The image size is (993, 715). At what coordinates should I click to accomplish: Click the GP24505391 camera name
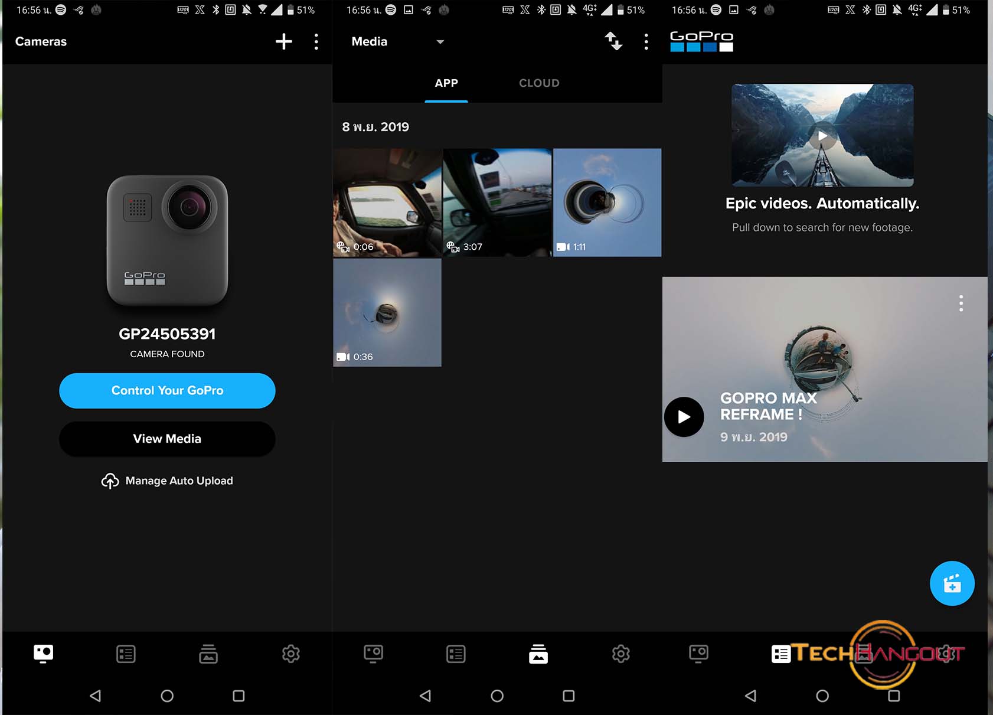[x=167, y=334]
